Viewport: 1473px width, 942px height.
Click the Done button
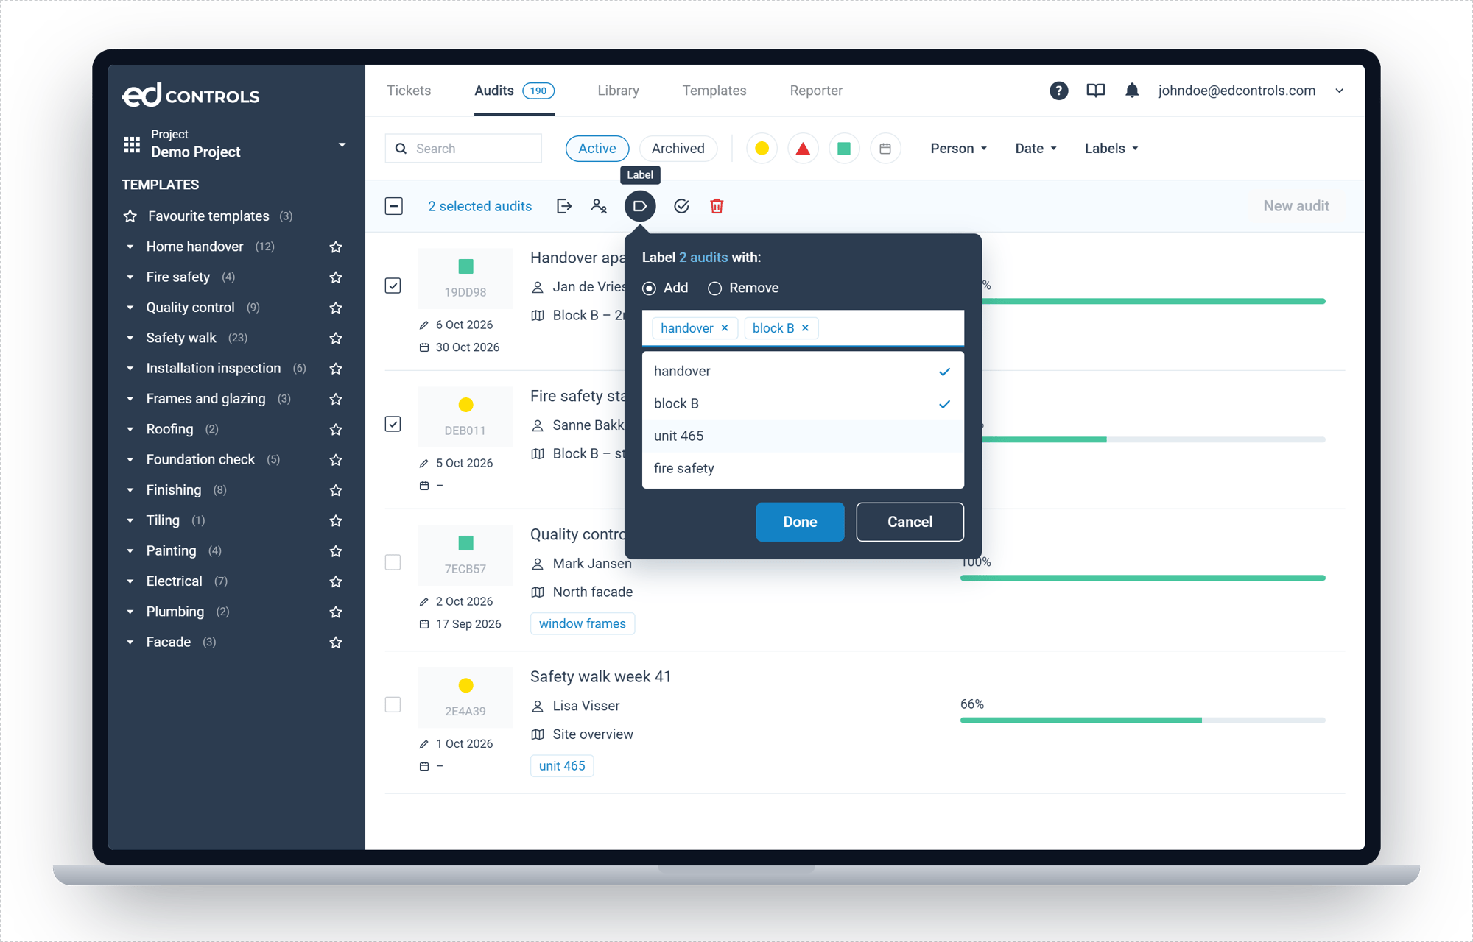800,522
